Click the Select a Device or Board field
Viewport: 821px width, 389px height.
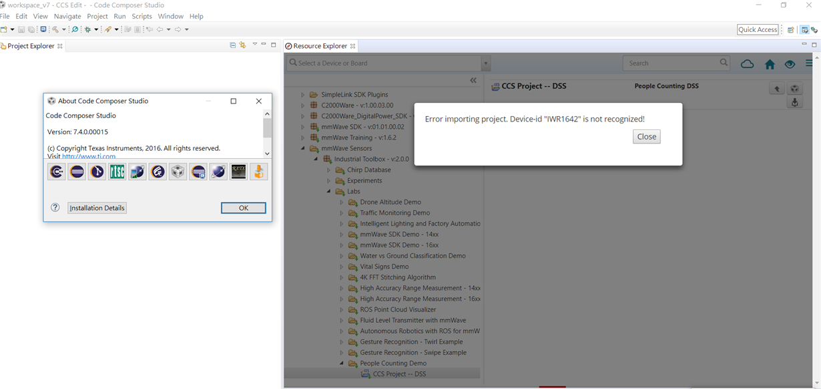tap(384, 63)
